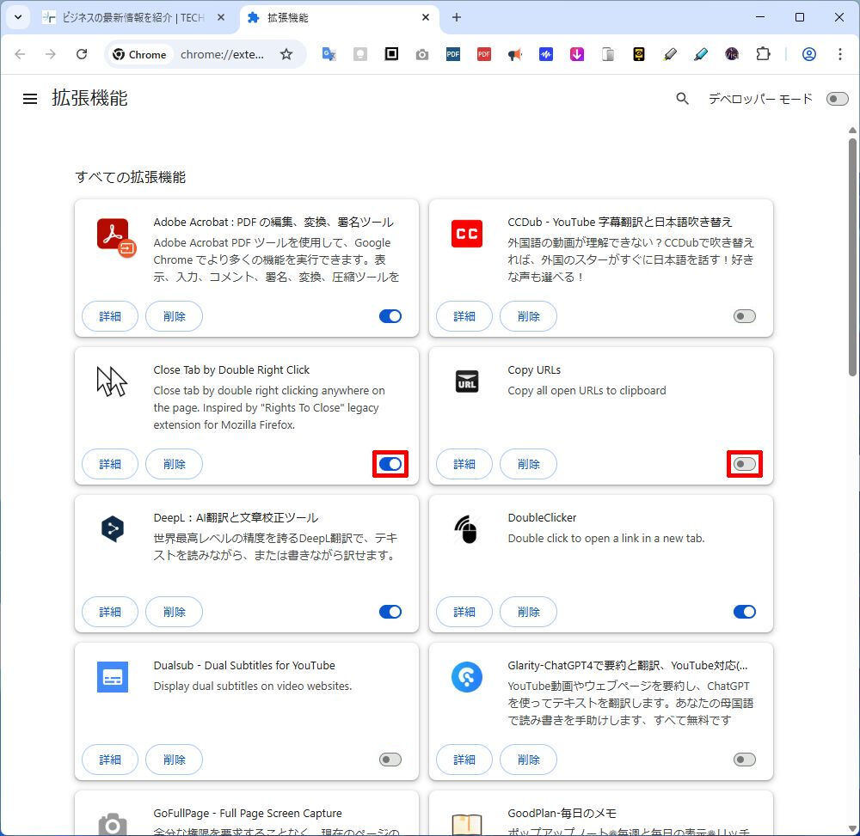
Task: Click the DeepL hexagon icon
Action: click(113, 528)
